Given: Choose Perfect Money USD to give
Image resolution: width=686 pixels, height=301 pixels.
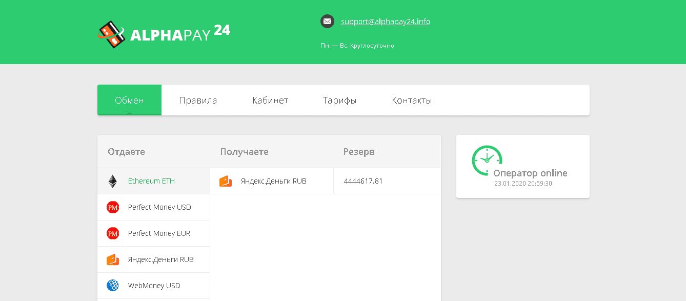Looking at the screenshot, I should point(159,207).
